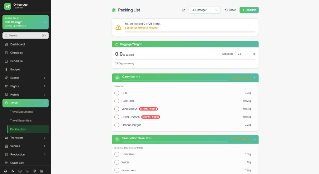
Task: Click the Hotels building icon
Action: (6, 95)
